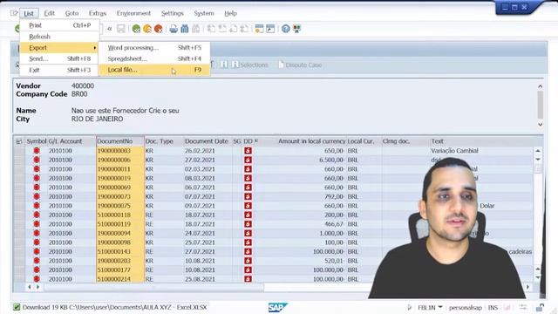Click the select-all icon in table corner
Image resolution: width=558 pixels, height=314 pixels.
pos(19,141)
